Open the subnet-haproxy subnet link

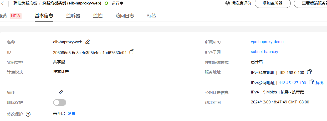(x=264, y=52)
